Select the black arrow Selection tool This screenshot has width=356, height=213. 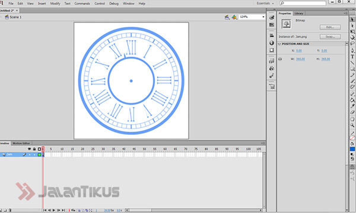click(352, 20)
